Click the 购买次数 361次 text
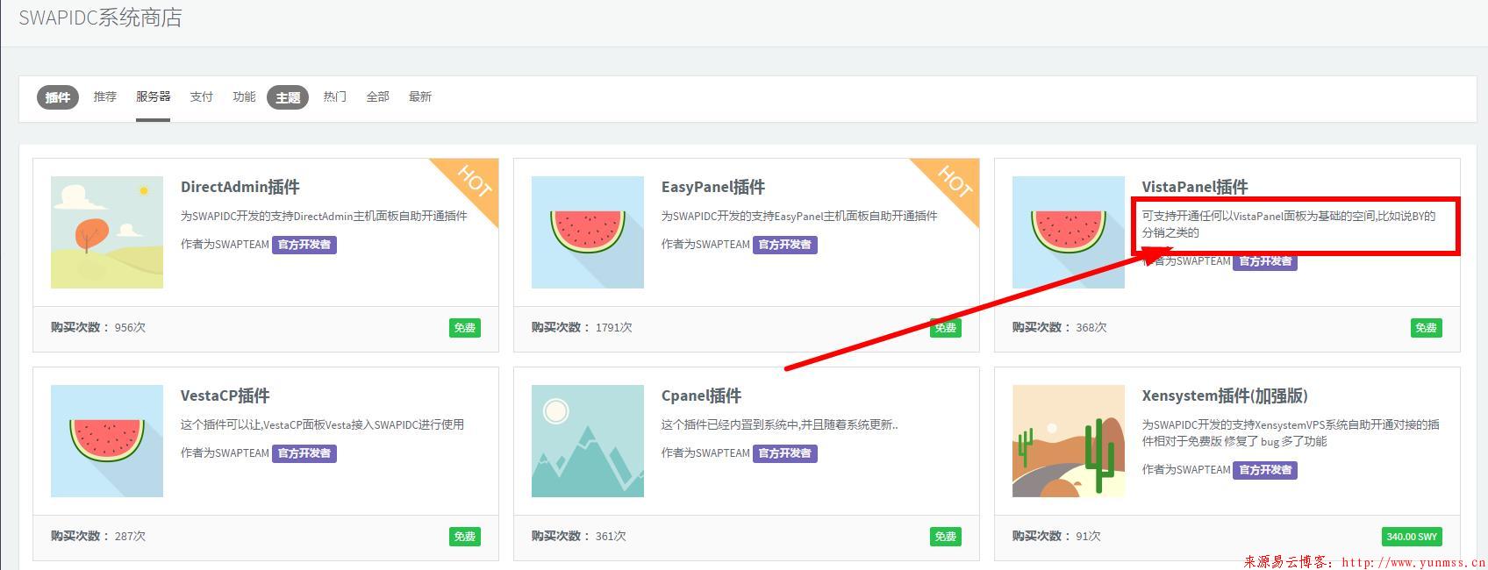 point(579,536)
